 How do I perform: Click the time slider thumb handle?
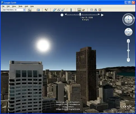click(80, 14)
